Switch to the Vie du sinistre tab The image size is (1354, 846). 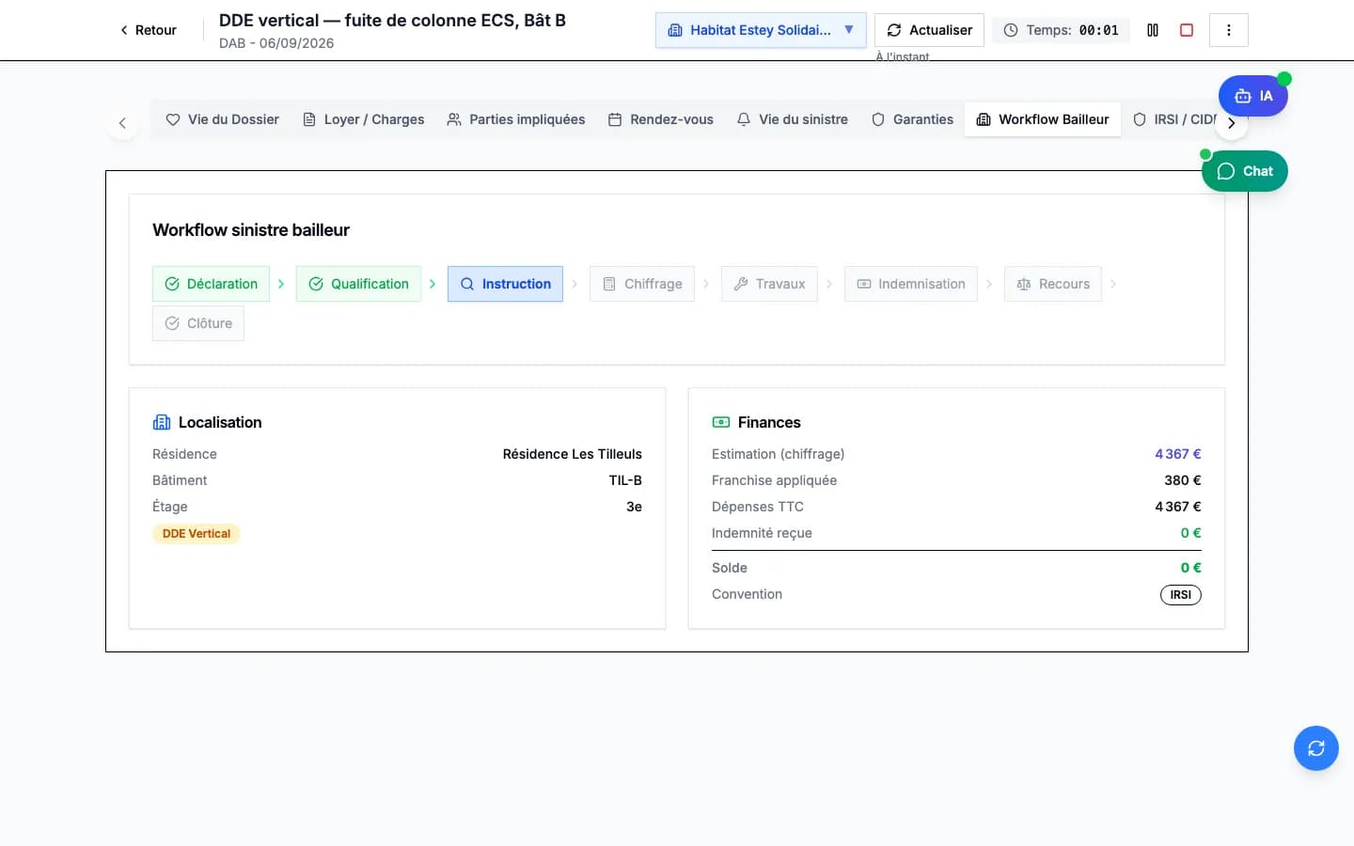[793, 119]
